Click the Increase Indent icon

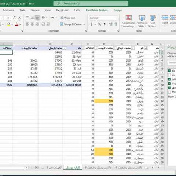pyautogui.click(x=48, y=24)
